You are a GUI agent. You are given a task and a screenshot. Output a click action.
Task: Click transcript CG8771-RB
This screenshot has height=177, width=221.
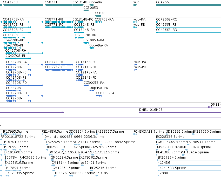[54, 19]
